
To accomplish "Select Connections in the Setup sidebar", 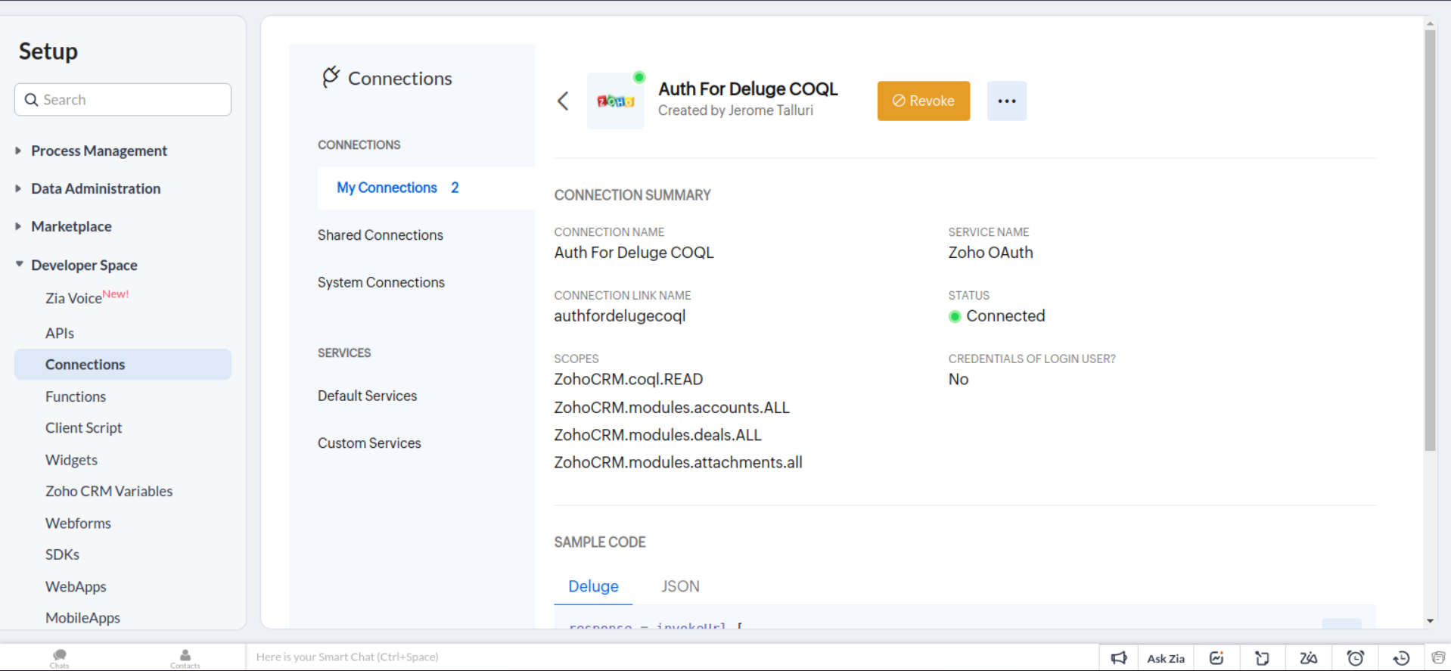I will pos(123,365).
